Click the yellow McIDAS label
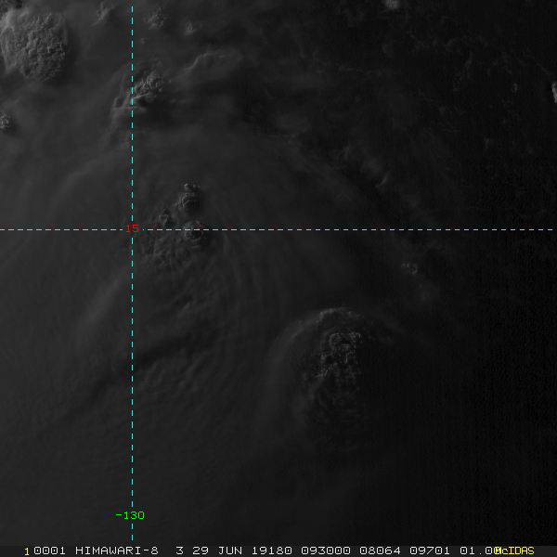 [x=515, y=551]
